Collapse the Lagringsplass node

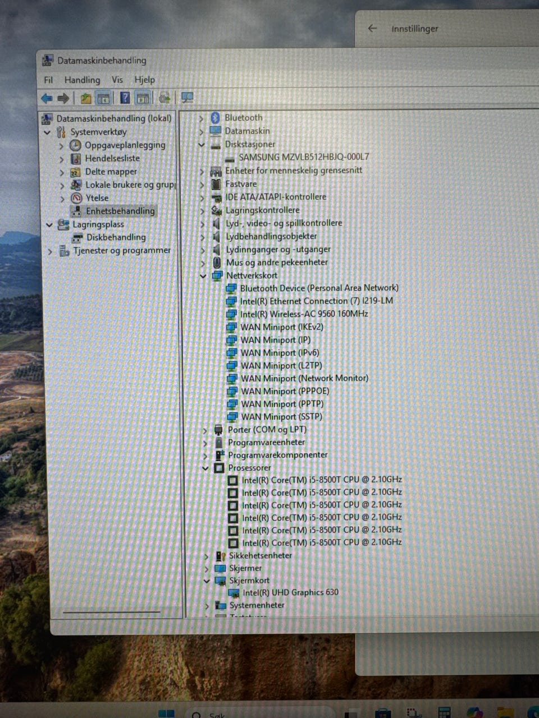[x=49, y=224]
